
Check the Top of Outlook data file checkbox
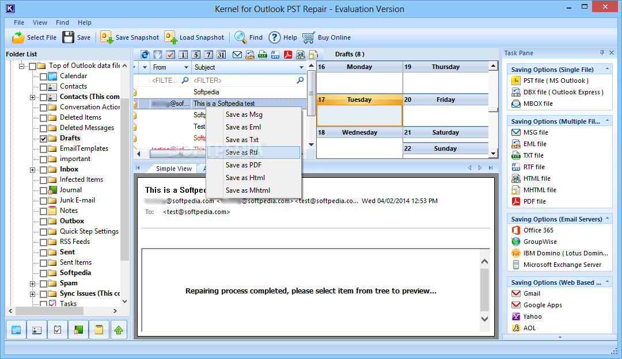point(32,66)
